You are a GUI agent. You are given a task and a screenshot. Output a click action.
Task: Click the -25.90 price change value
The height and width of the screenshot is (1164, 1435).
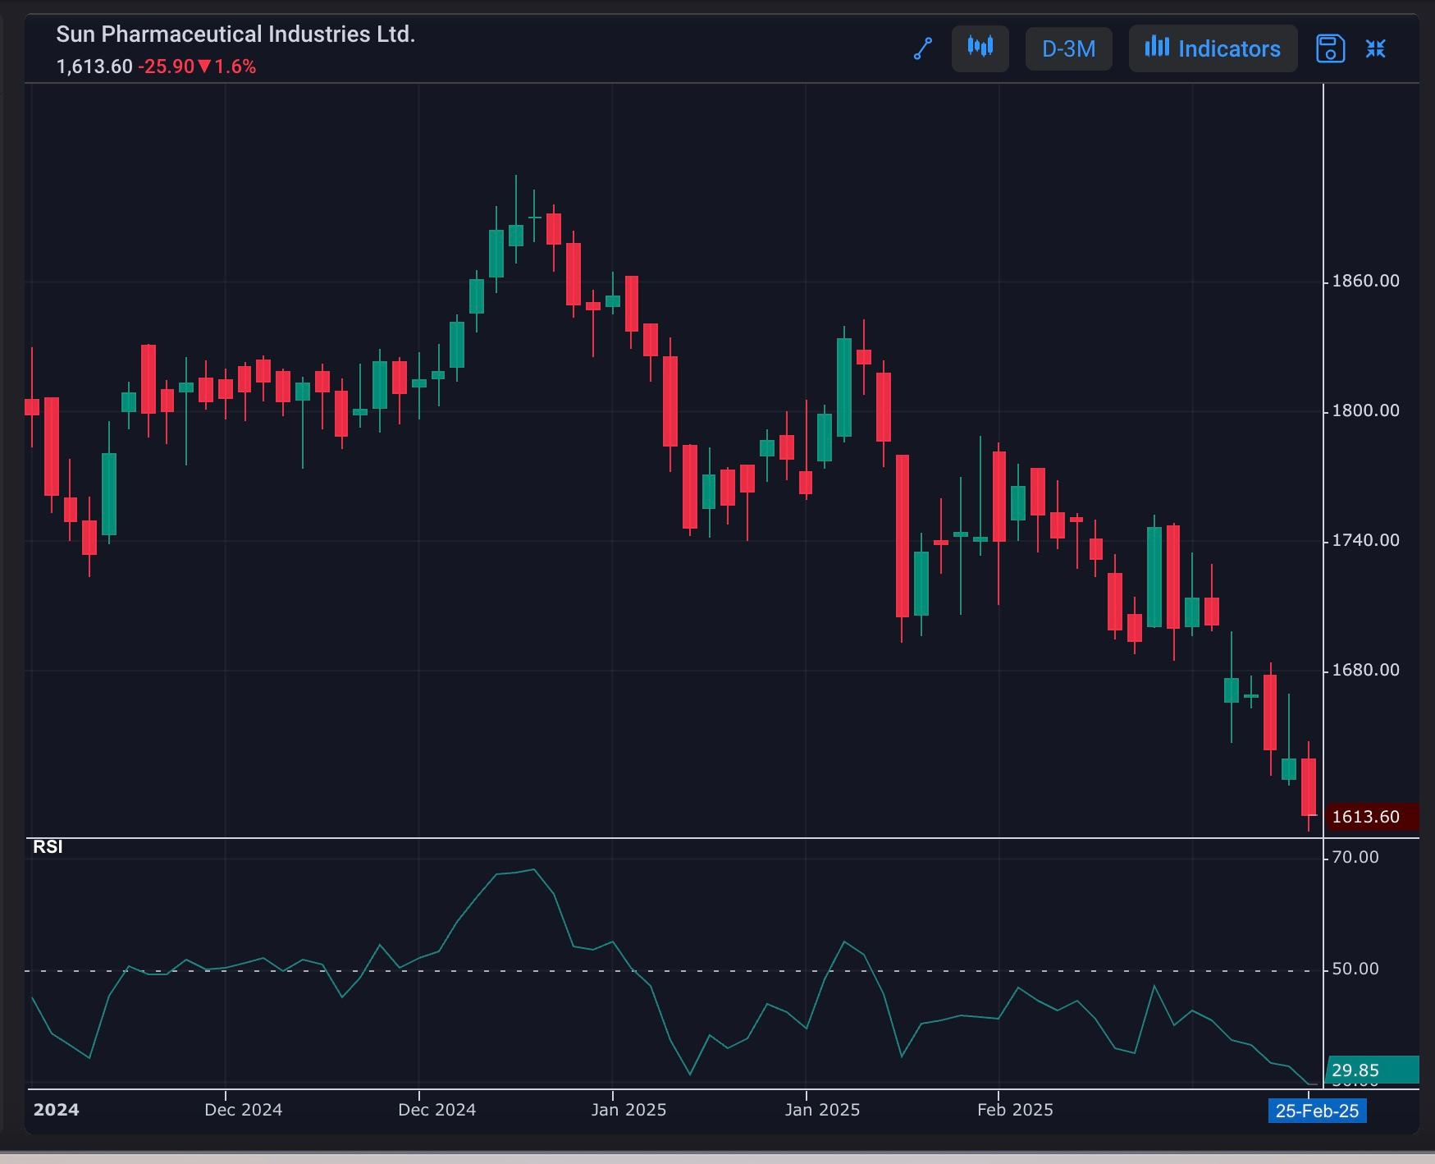coord(166,66)
